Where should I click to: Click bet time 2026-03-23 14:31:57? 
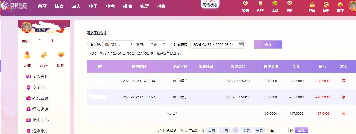pyautogui.click(x=139, y=97)
